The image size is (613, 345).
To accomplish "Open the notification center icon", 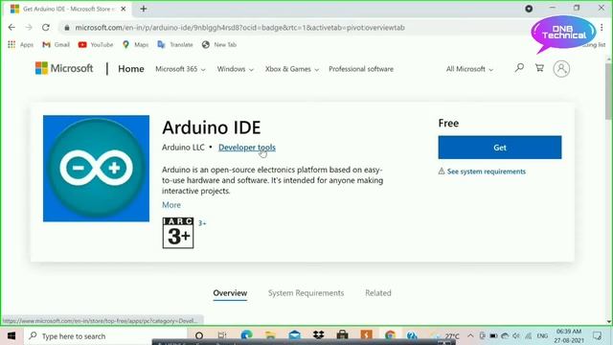I will click(x=598, y=336).
